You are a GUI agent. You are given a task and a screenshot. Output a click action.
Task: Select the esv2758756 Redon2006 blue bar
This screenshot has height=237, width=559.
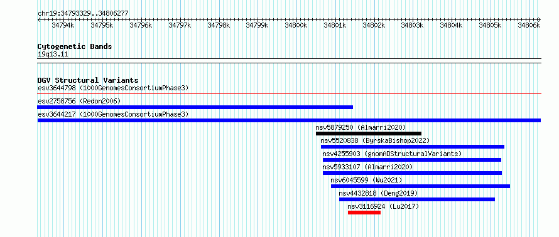tap(195, 107)
